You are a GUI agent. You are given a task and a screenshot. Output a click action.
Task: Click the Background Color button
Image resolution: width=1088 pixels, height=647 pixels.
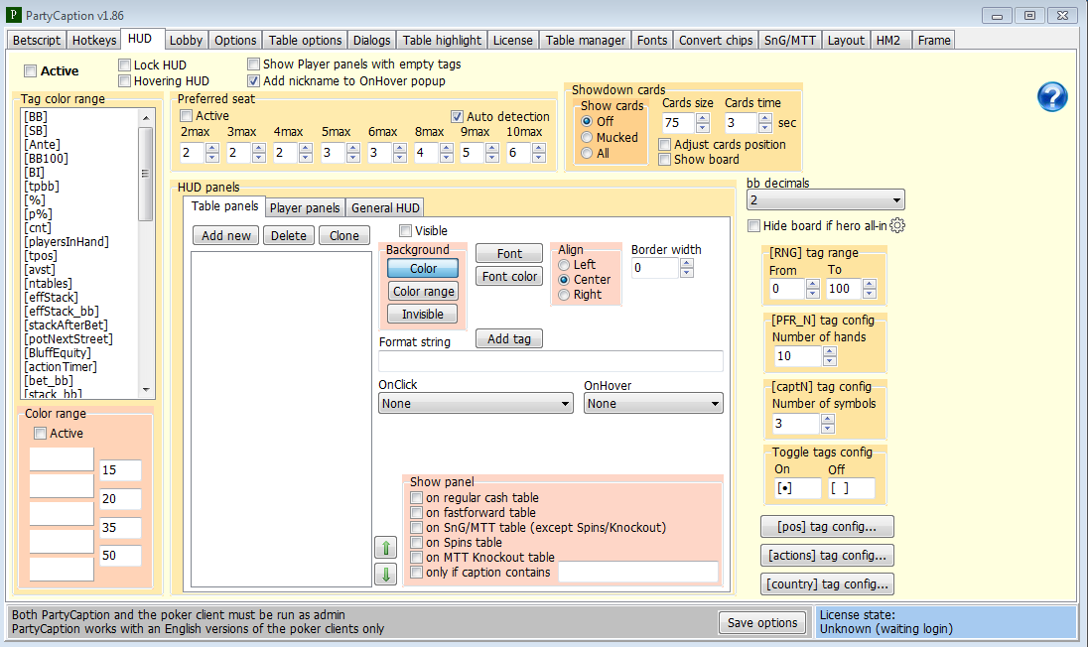423,268
